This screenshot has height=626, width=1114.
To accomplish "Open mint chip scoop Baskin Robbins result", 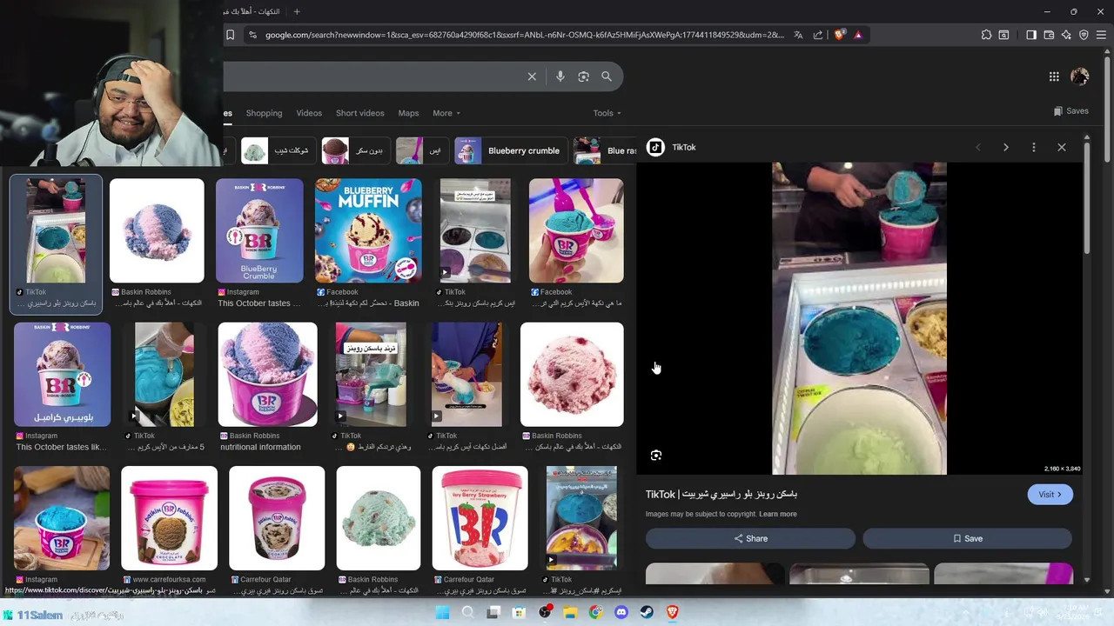I will (x=379, y=518).
